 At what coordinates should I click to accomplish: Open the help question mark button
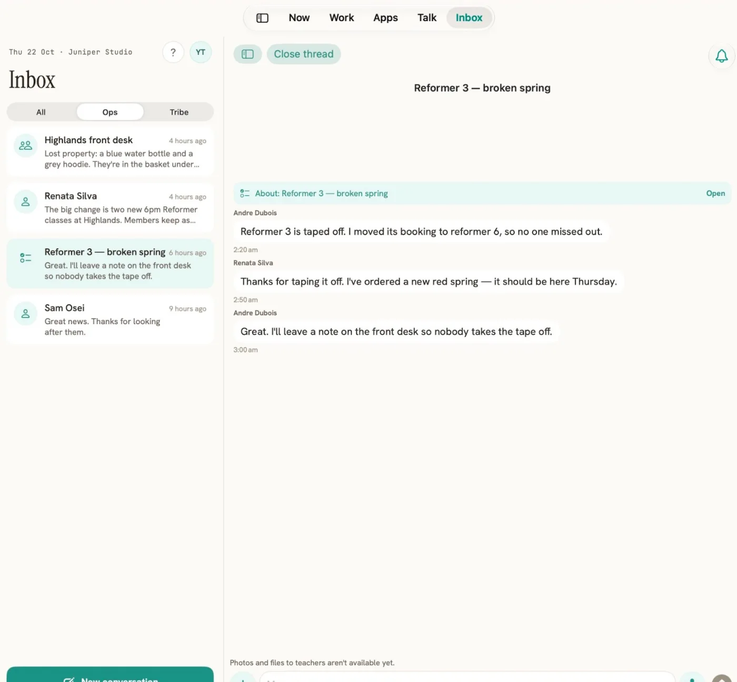(x=173, y=52)
